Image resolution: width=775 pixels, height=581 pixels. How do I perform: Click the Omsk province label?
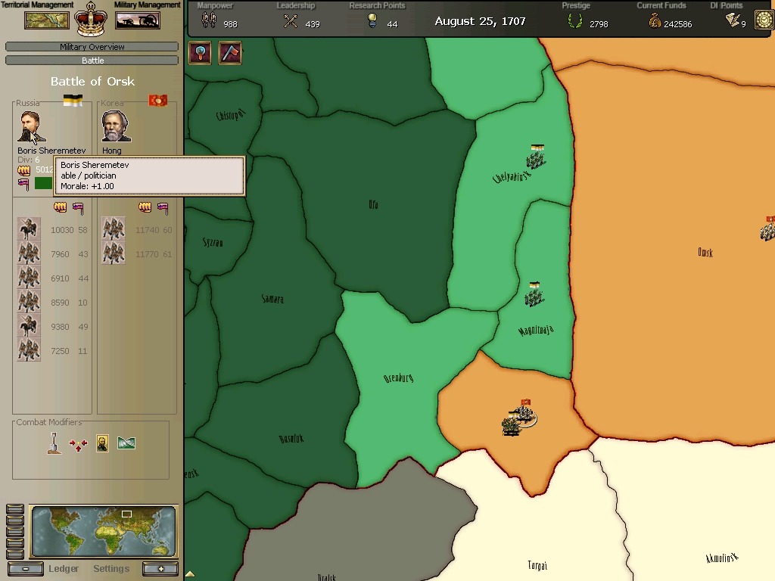pyautogui.click(x=705, y=253)
